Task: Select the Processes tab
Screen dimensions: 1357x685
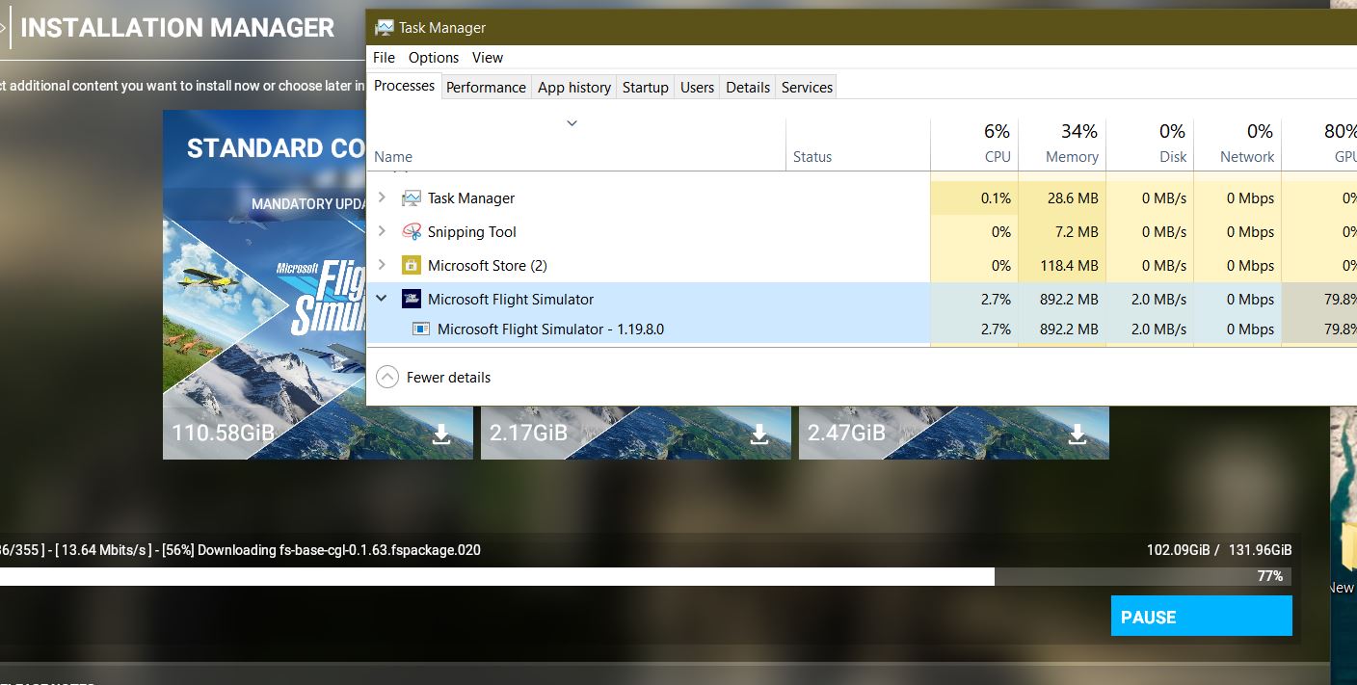Action: click(x=404, y=86)
